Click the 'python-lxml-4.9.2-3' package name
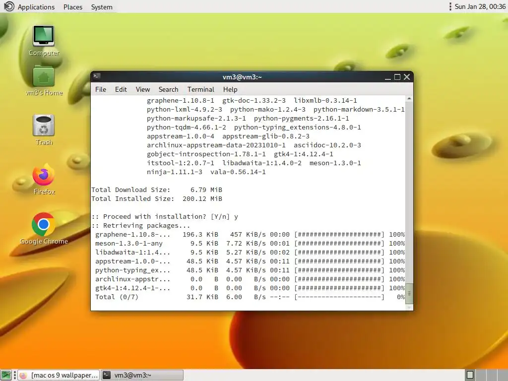Image resolution: width=508 pixels, height=381 pixels. (185, 110)
